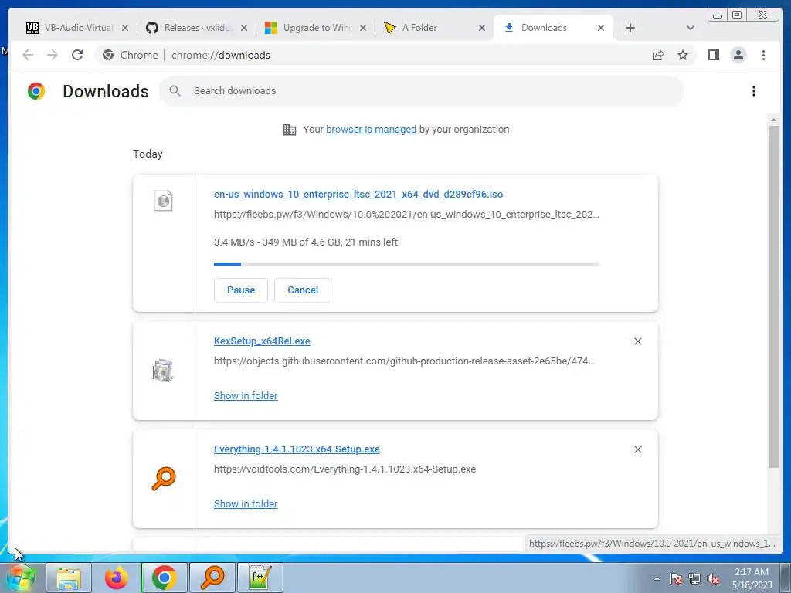Click the Chrome site info chip
Viewport: 791px width, 593px height.
tap(130, 55)
